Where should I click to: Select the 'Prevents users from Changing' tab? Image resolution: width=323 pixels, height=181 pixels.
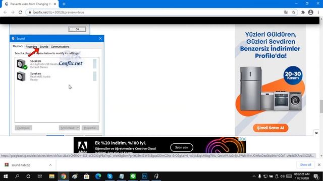coord(30,4)
